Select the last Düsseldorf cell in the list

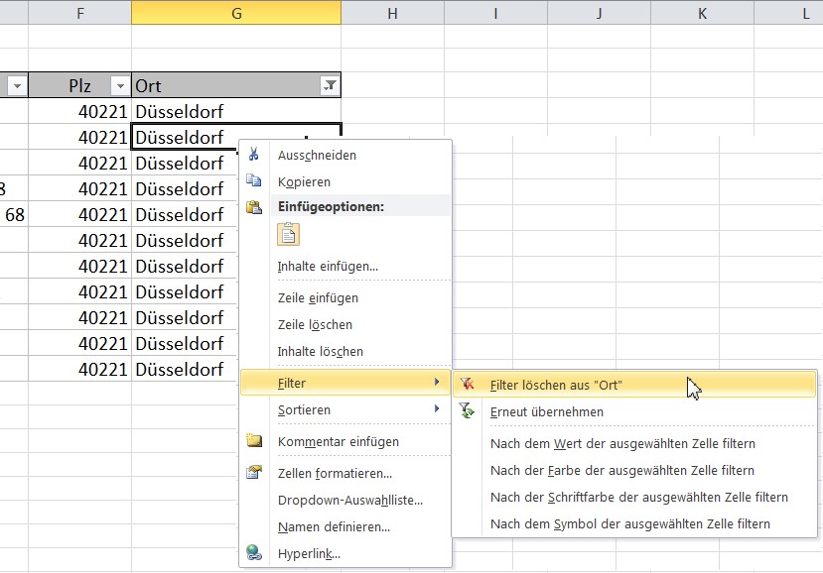tap(185, 369)
